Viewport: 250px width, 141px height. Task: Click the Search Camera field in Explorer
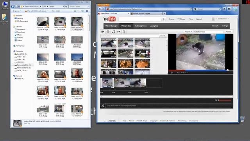79,7
